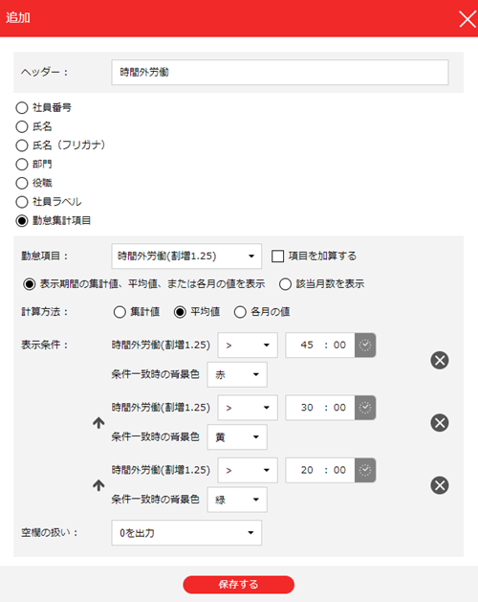Image resolution: width=478 pixels, height=602 pixels.
Task: Change the 赤 background color dropdown
Action: coord(237,374)
